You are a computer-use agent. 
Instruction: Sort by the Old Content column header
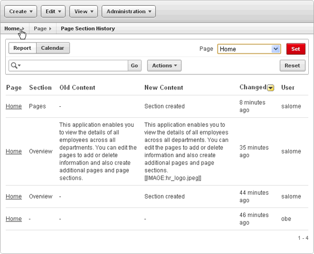click(x=78, y=87)
